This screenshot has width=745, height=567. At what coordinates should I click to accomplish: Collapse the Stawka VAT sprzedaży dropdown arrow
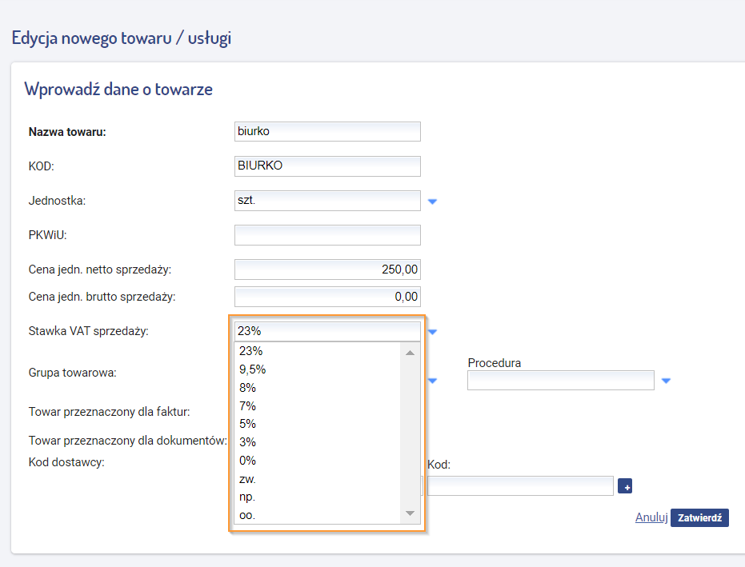pos(432,331)
